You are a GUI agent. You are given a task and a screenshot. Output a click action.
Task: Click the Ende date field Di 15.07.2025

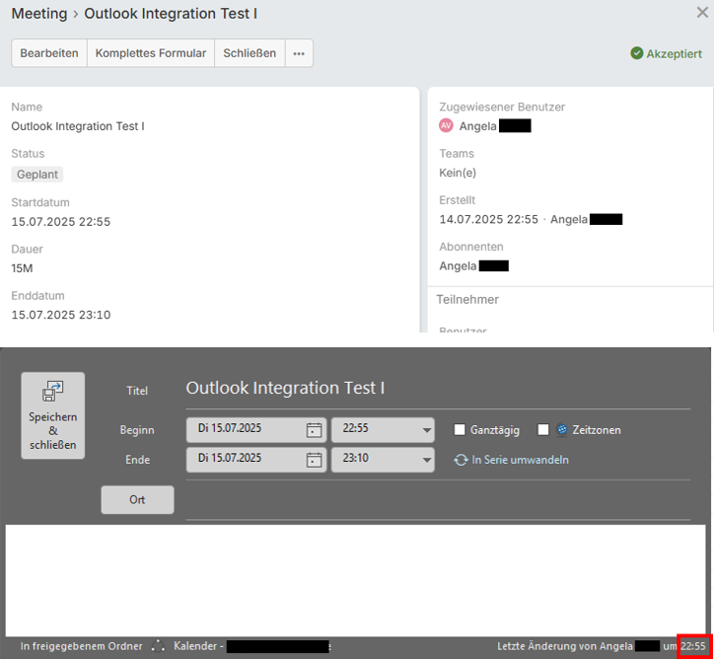tap(256, 460)
